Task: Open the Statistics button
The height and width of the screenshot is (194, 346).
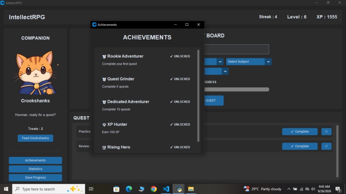Action: click(x=35, y=169)
